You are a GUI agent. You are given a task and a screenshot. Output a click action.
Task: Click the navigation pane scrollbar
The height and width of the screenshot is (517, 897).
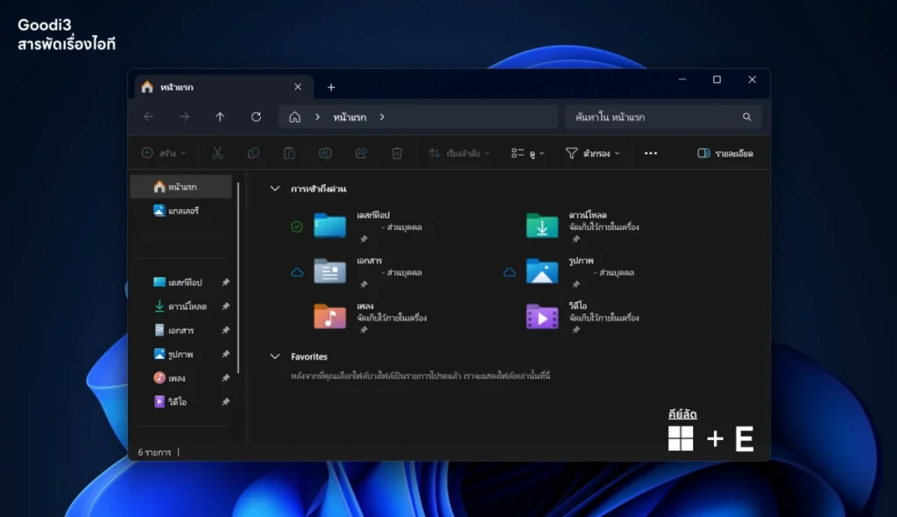pos(238,278)
